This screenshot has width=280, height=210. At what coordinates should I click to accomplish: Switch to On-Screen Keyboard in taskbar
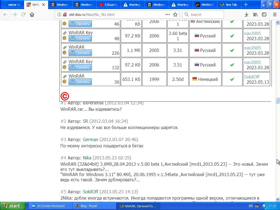[50, 206]
